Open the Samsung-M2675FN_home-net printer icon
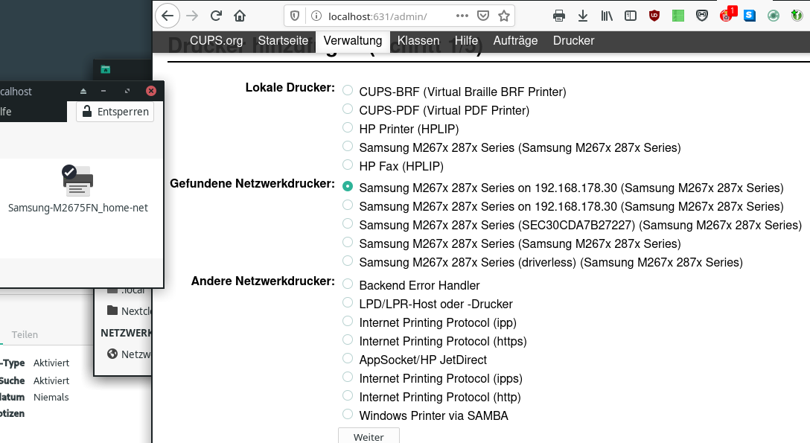 click(x=77, y=181)
